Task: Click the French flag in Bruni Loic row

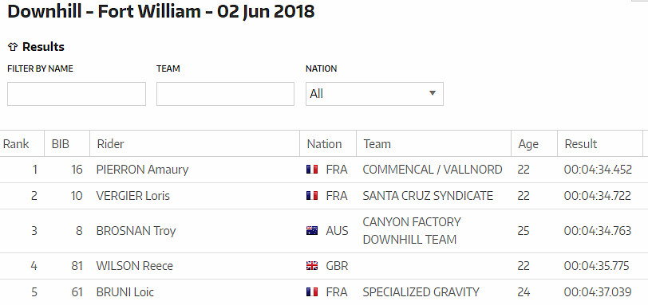Action: 312,292
